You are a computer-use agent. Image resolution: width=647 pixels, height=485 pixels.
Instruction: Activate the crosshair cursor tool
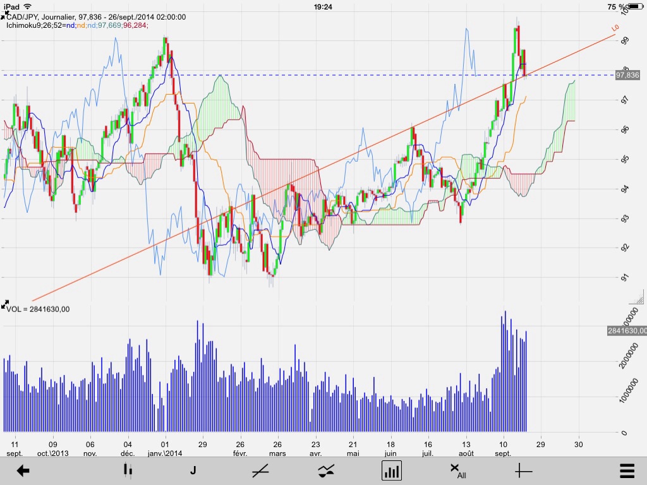click(x=524, y=470)
